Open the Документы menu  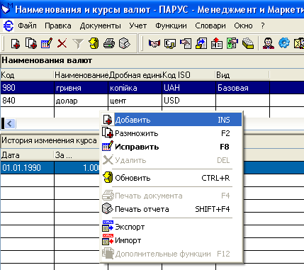(x=100, y=26)
